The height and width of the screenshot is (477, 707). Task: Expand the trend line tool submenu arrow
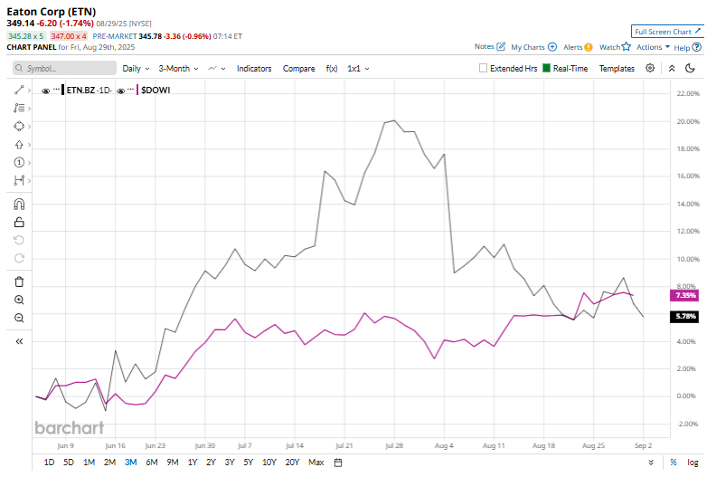click(x=29, y=91)
